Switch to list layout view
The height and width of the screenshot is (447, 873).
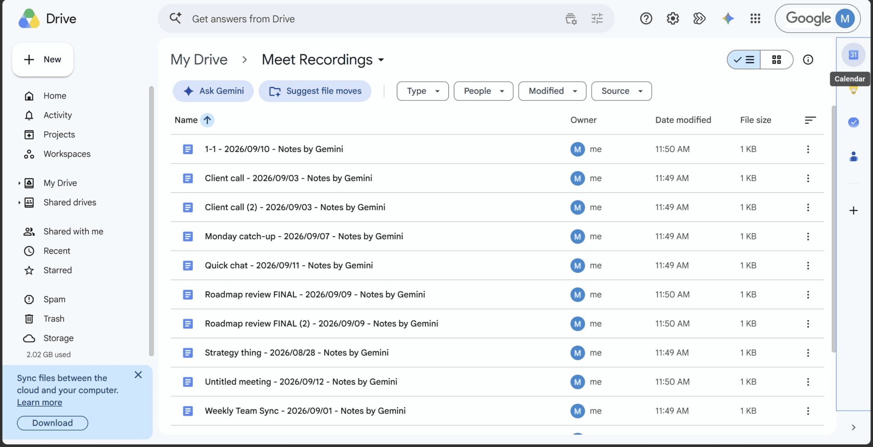(x=744, y=60)
